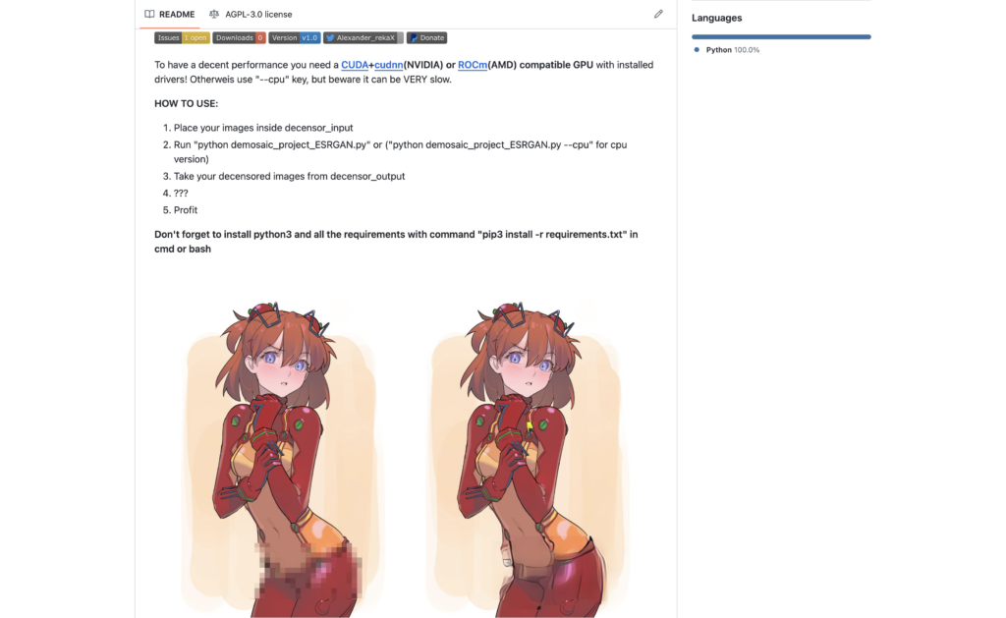This screenshot has height=618, width=1006.
Task: Click the blue dot next to Python
Action: pos(697,49)
